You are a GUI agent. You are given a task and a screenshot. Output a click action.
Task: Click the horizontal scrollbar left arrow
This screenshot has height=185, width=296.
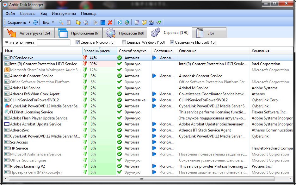(x=5, y=179)
